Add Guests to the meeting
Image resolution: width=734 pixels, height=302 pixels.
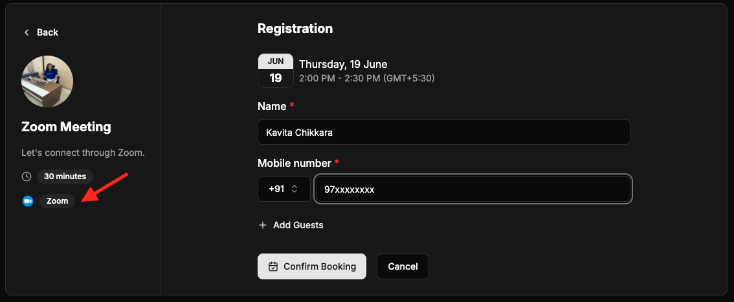(x=291, y=225)
